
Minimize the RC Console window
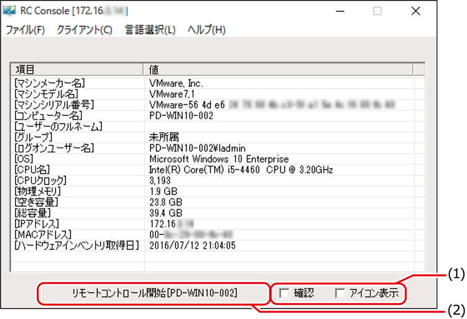click(340, 11)
